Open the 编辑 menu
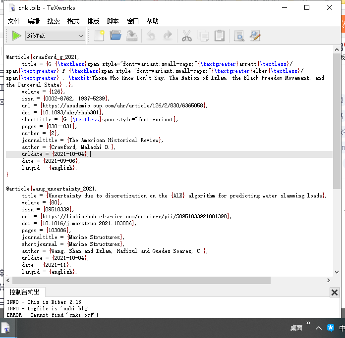Viewport: 345px width, 338px height. 34,21
